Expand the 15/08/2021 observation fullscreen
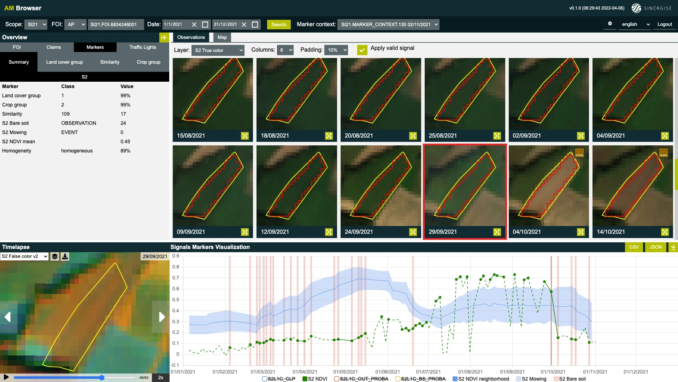Image resolution: width=678 pixels, height=382 pixels. 245,136
